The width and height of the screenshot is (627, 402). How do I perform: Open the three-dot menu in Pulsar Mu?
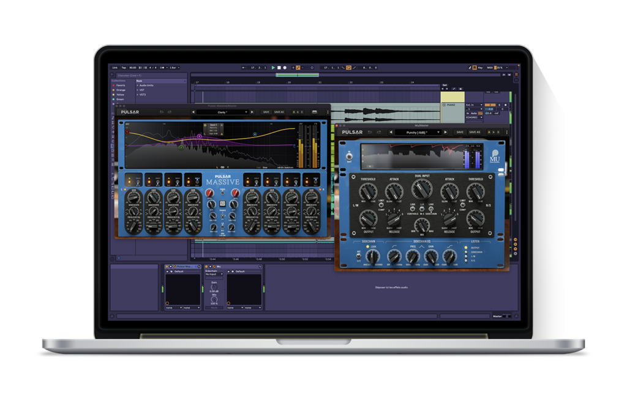click(x=506, y=132)
